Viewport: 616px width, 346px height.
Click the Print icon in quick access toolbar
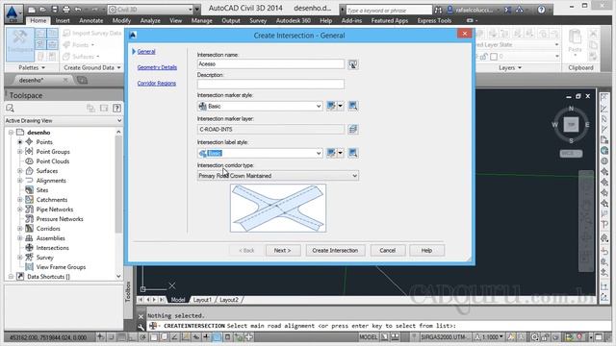click(66, 10)
